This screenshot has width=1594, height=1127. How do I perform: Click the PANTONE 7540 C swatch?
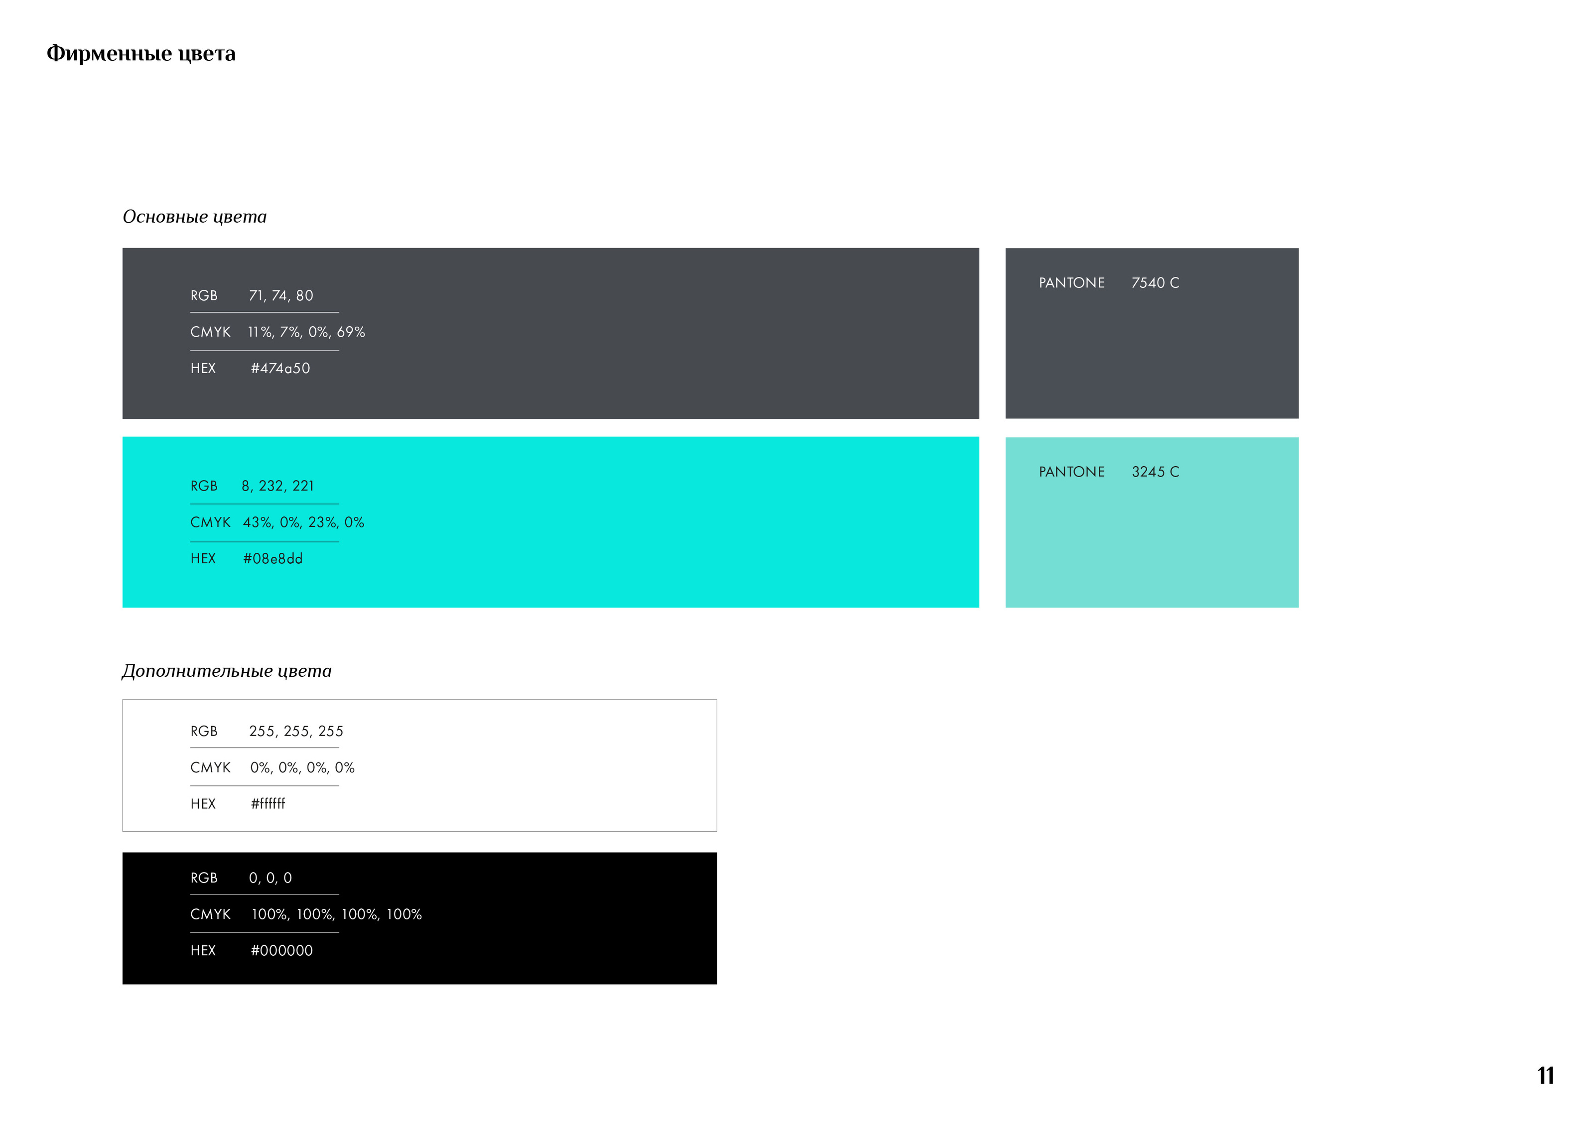point(1152,347)
